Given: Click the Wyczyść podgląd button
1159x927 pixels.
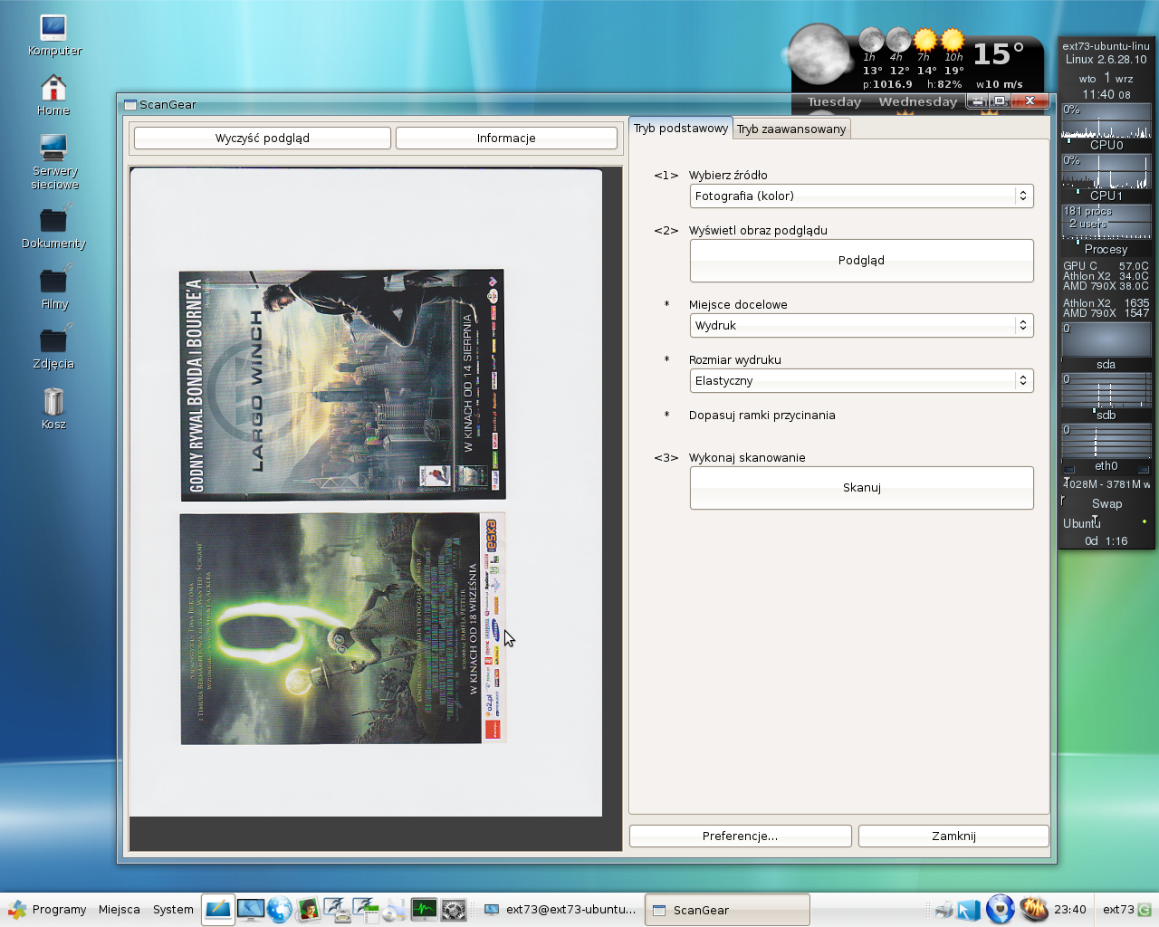Looking at the screenshot, I should (x=263, y=138).
